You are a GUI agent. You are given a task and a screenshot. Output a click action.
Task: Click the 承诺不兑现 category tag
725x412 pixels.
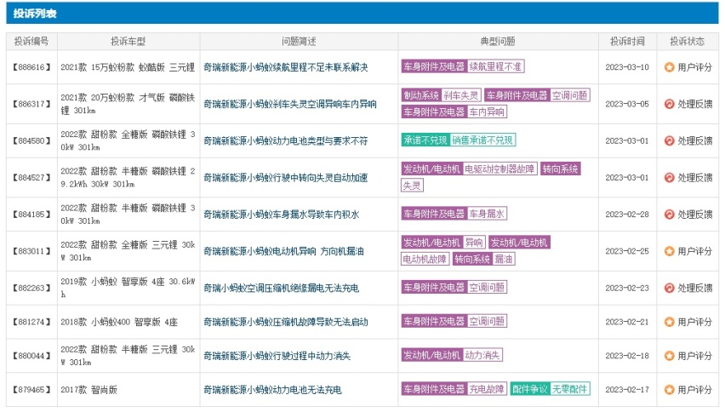click(425, 140)
